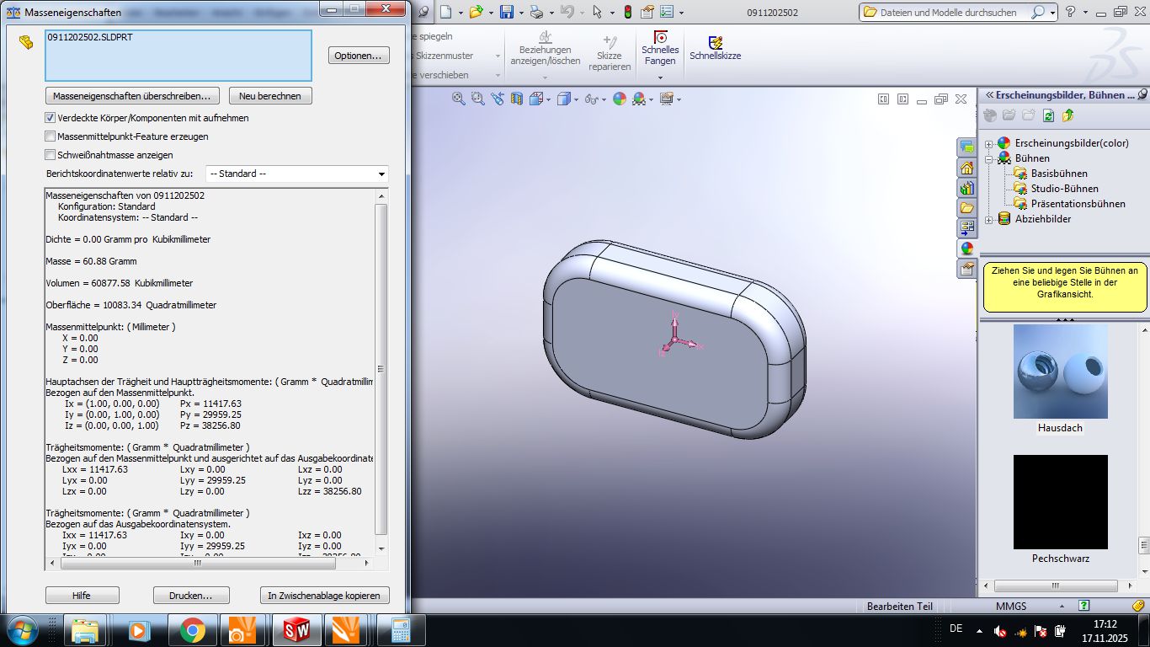Open the SolidWorks Resources house tab
1150x647 pixels.
pyautogui.click(x=967, y=168)
